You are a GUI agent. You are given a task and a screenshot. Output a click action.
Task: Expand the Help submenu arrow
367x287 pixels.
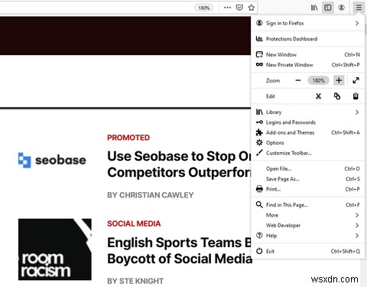[x=357, y=236]
